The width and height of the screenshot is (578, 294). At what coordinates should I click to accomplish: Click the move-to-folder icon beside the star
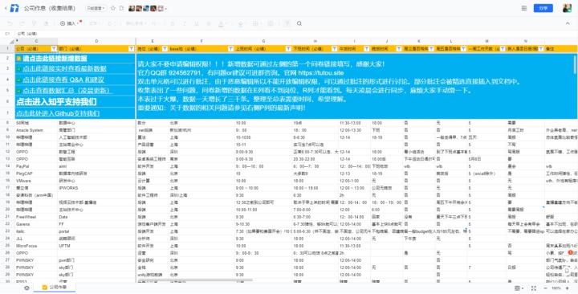121,8
